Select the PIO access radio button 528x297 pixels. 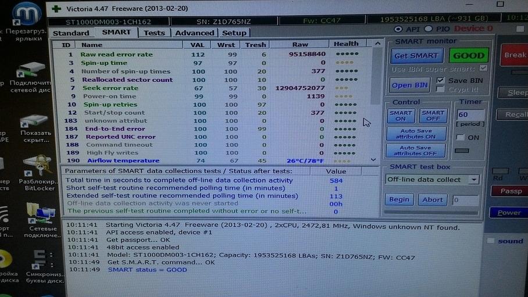(429, 29)
